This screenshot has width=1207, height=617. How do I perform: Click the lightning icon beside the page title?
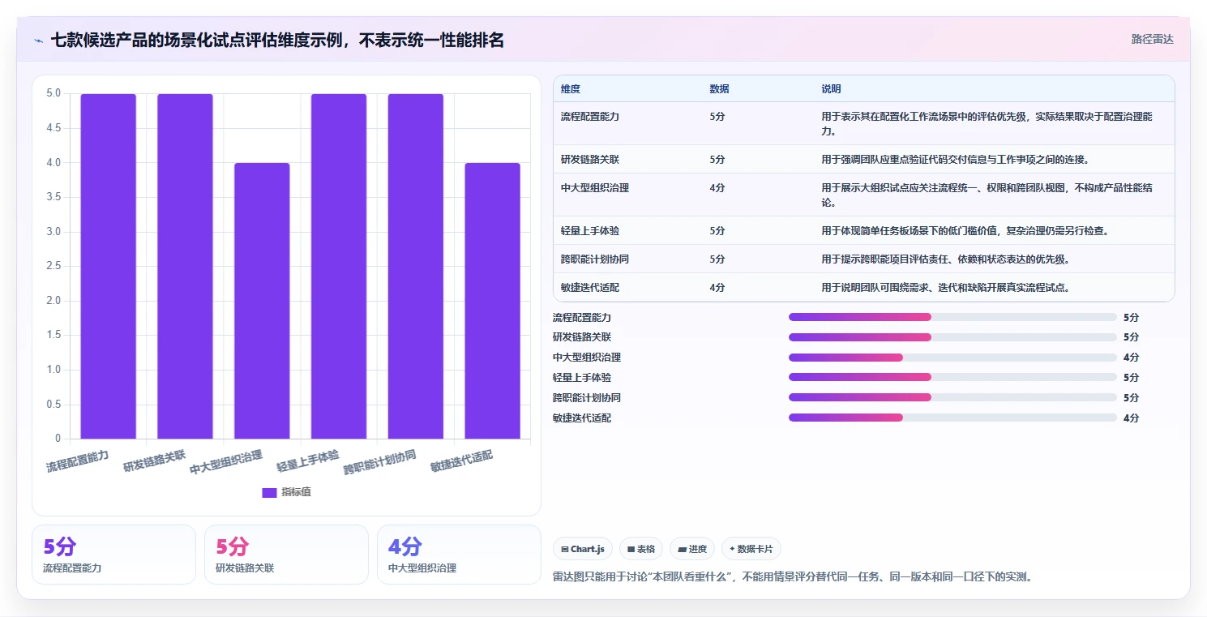(39, 40)
